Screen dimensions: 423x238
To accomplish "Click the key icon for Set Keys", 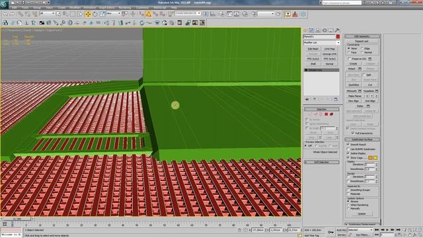I will pos(330,232).
